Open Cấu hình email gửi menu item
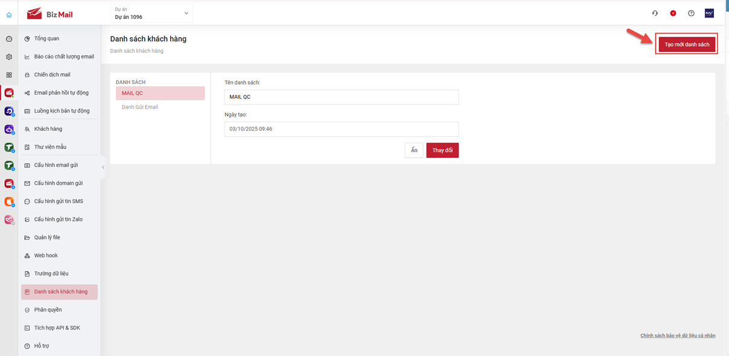The width and height of the screenshot is (729, 356). point(56,165)
